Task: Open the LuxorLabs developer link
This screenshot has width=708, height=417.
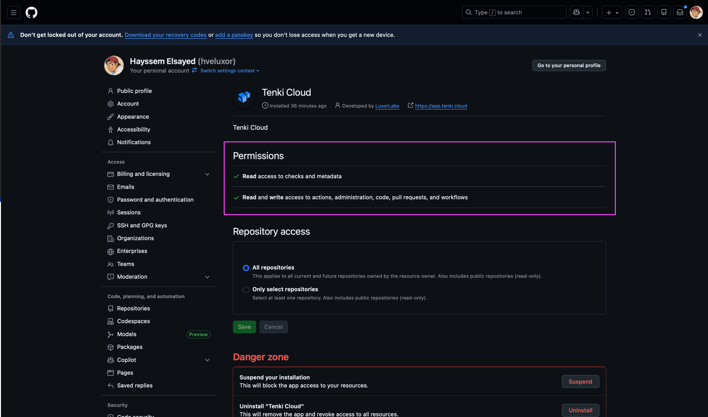Action: pyautogui.click(x=387, y=106)
